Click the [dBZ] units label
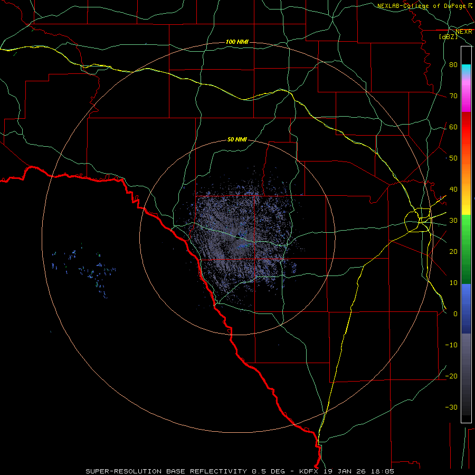 click(x=448, y=36)
